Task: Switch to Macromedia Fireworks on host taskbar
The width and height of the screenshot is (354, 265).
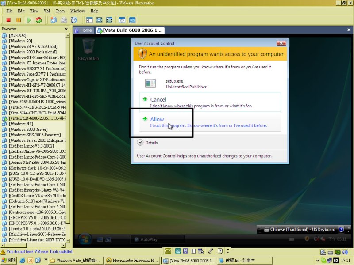Action: click(x=132, y=261)
